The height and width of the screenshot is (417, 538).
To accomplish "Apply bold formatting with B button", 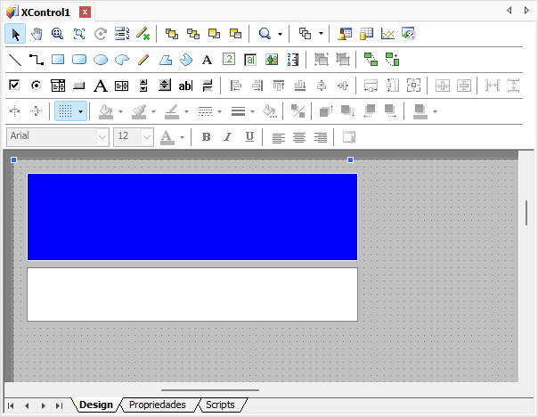I will coord(206,137).
